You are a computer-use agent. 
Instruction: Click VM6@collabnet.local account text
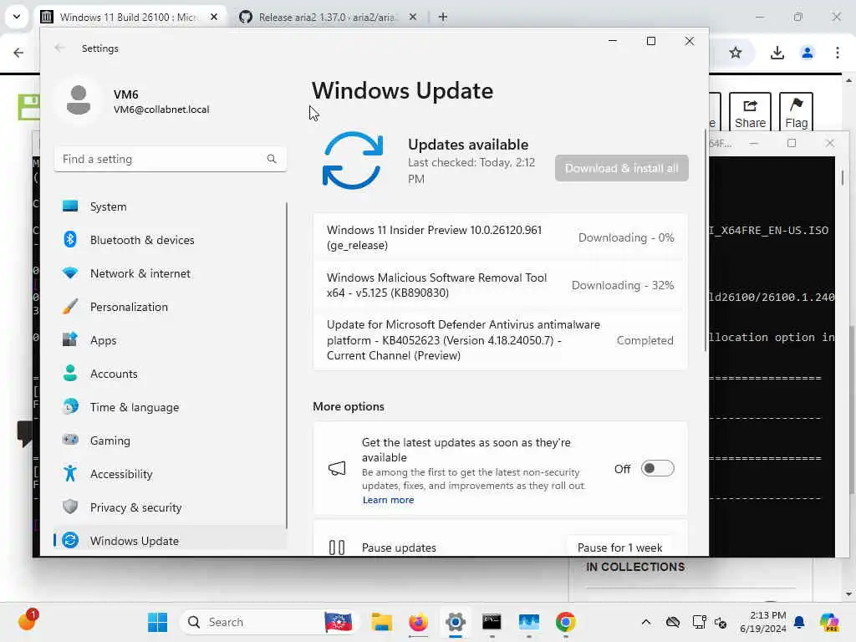[161, 110]
